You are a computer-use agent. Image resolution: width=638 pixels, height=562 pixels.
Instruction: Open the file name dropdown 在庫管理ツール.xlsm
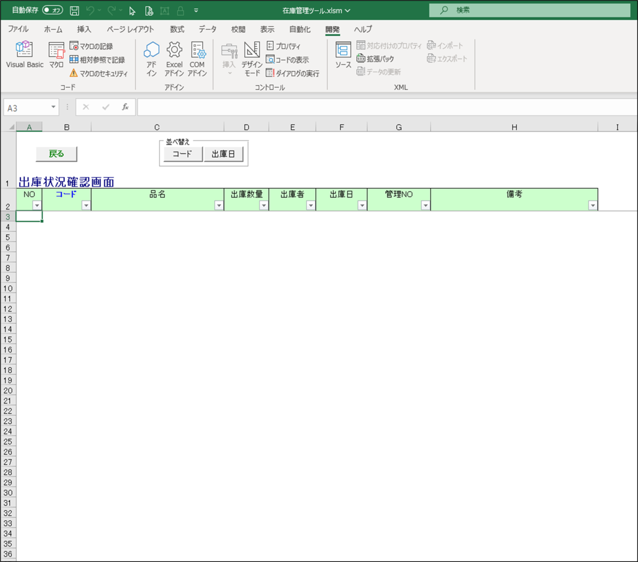tap(317, 11)
